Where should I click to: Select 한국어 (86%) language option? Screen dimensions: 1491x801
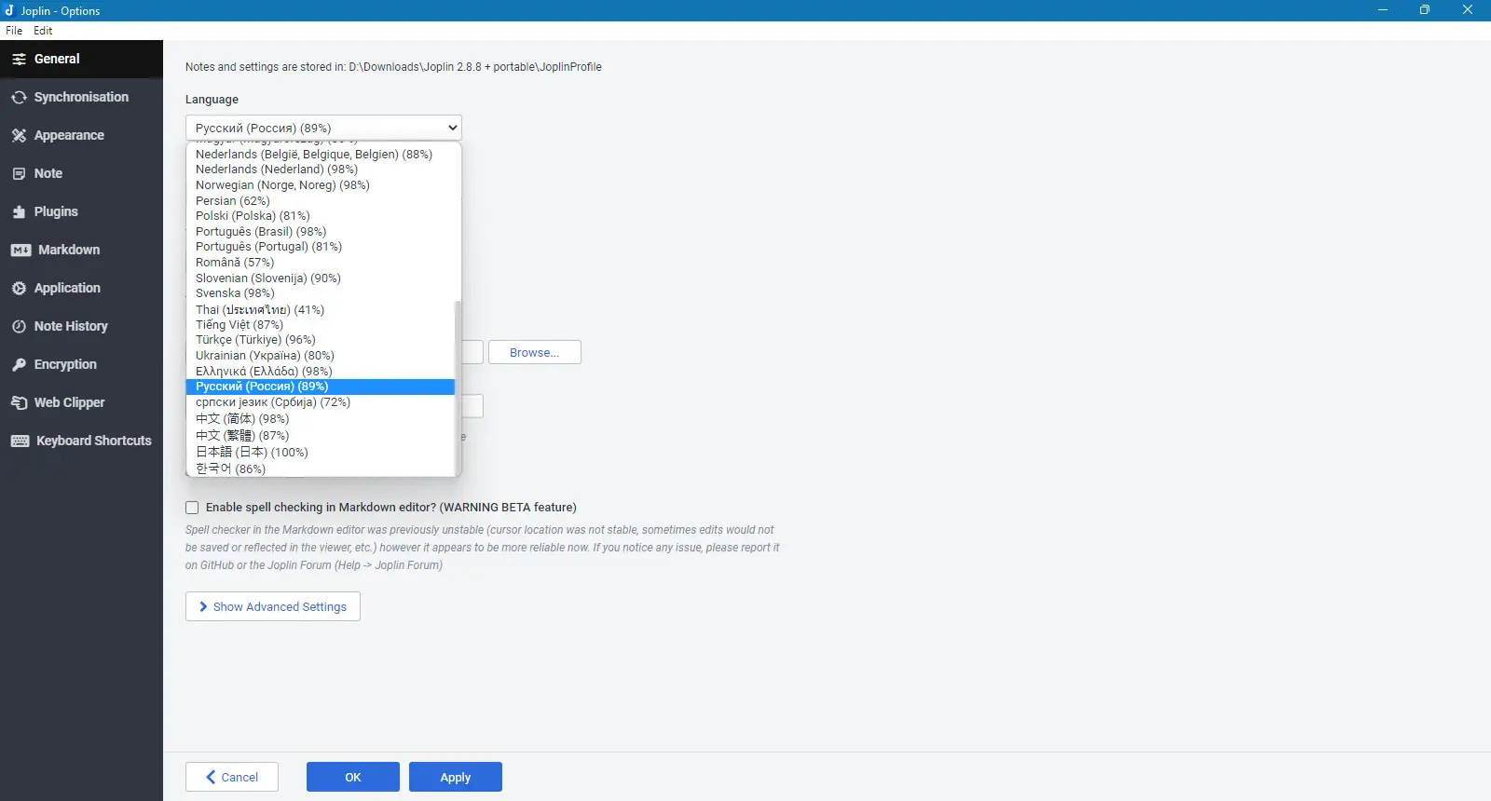pyautogui.click(x=321, y=468)
